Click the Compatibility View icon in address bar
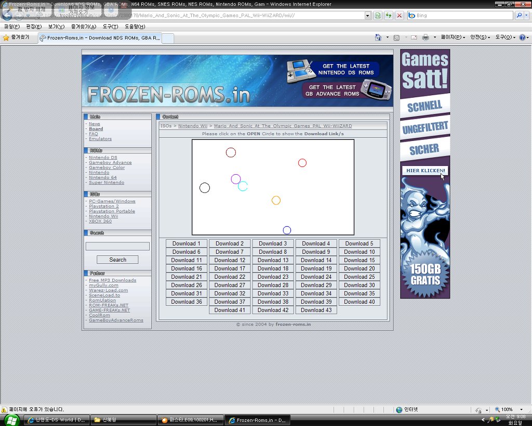The height and width of the screenshot is (426, 532). [x=378, y=16]
